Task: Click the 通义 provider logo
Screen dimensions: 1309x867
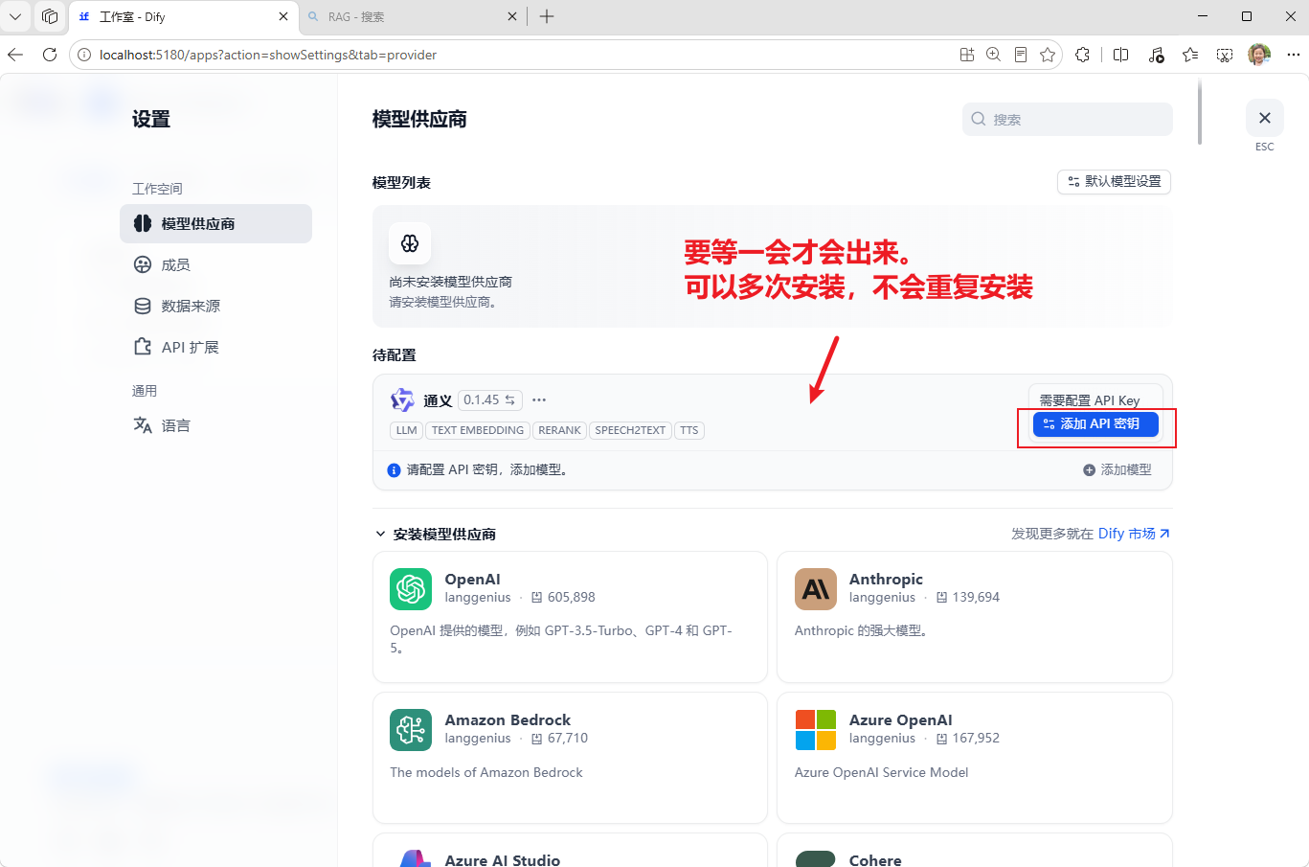Action: [402, 400]
